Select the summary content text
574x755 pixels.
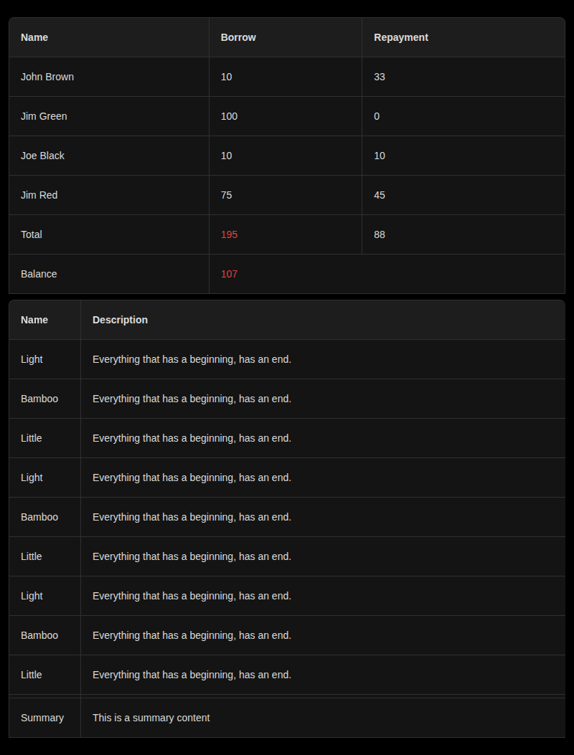tap(151, 718)
